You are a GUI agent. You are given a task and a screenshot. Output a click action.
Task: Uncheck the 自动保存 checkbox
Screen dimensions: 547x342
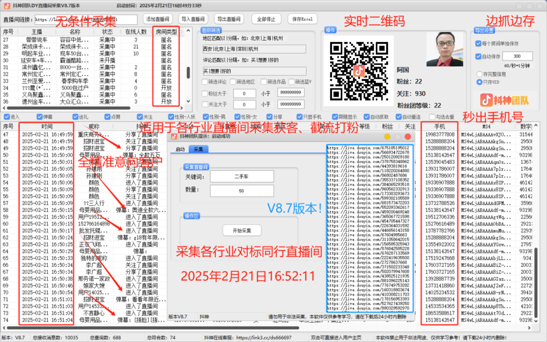coord(478,56)
